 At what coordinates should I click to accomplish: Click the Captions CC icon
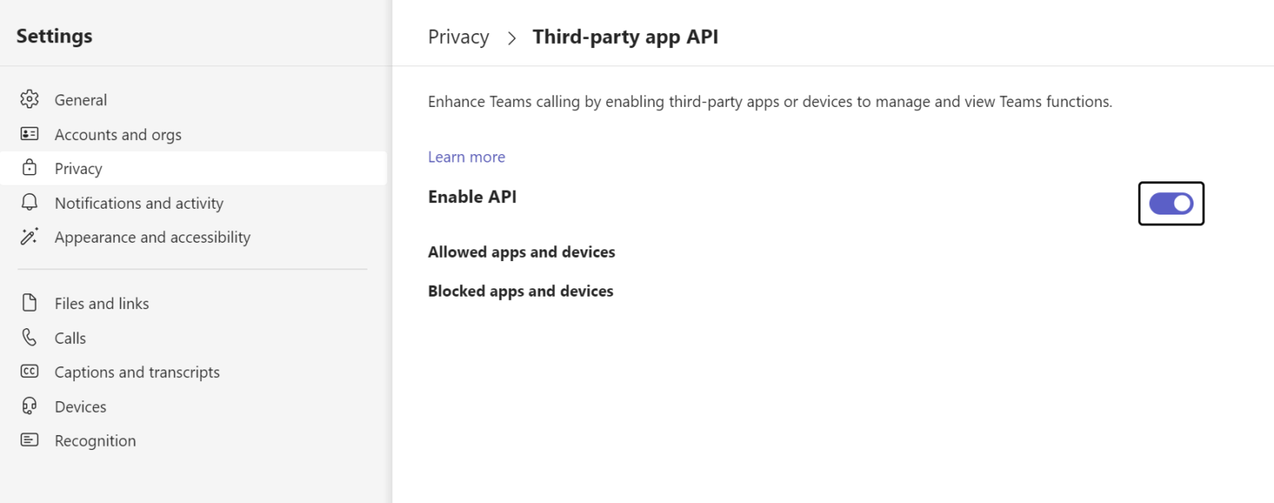click(29, 371)
